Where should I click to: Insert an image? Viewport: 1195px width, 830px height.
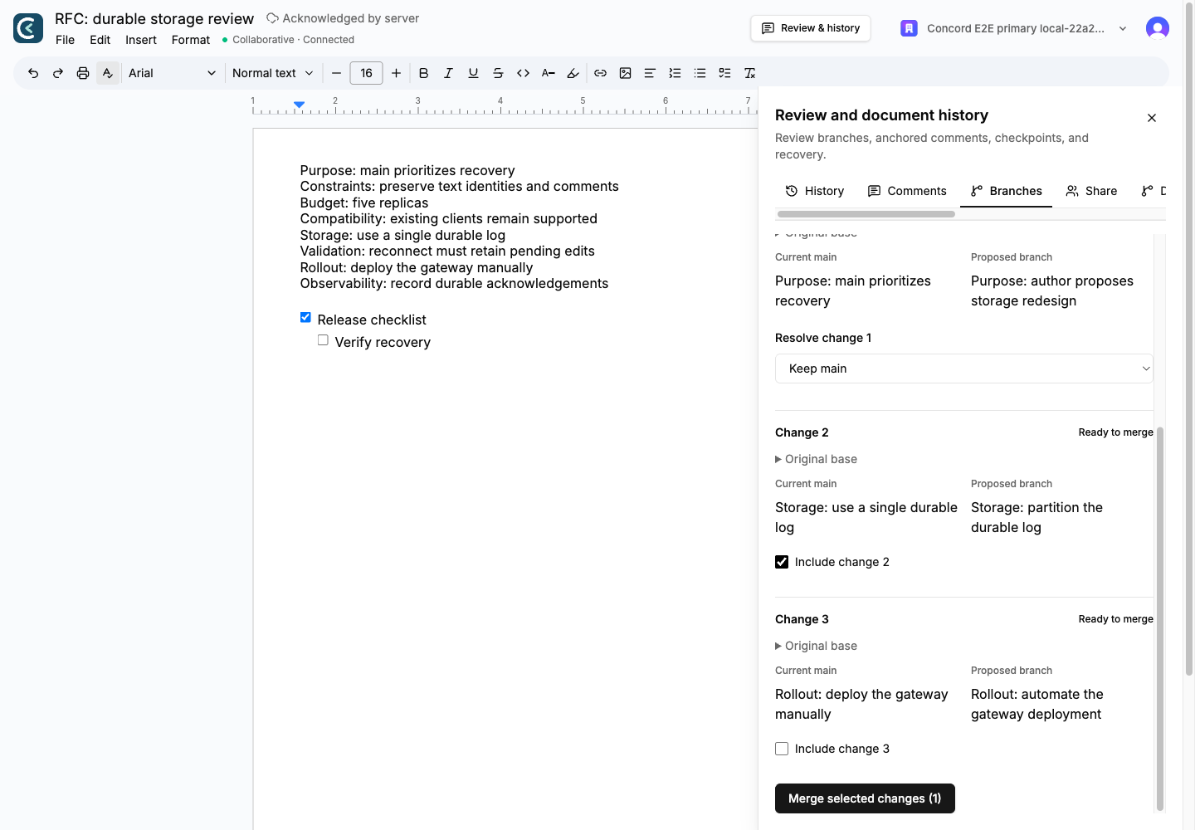click(625, 73)
